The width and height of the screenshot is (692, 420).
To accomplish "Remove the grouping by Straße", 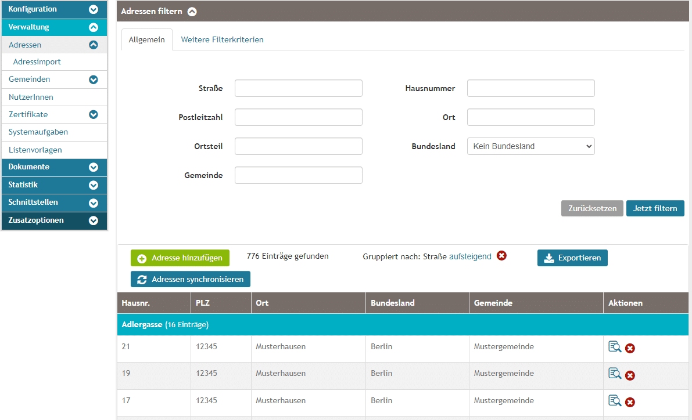I will (x=501, y=256).
